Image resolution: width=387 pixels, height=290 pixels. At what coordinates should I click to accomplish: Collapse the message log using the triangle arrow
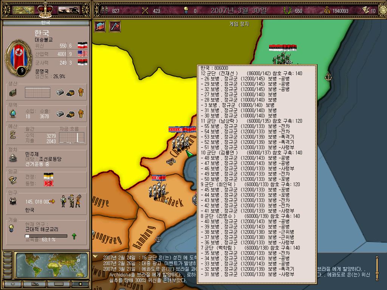point(95,256)
